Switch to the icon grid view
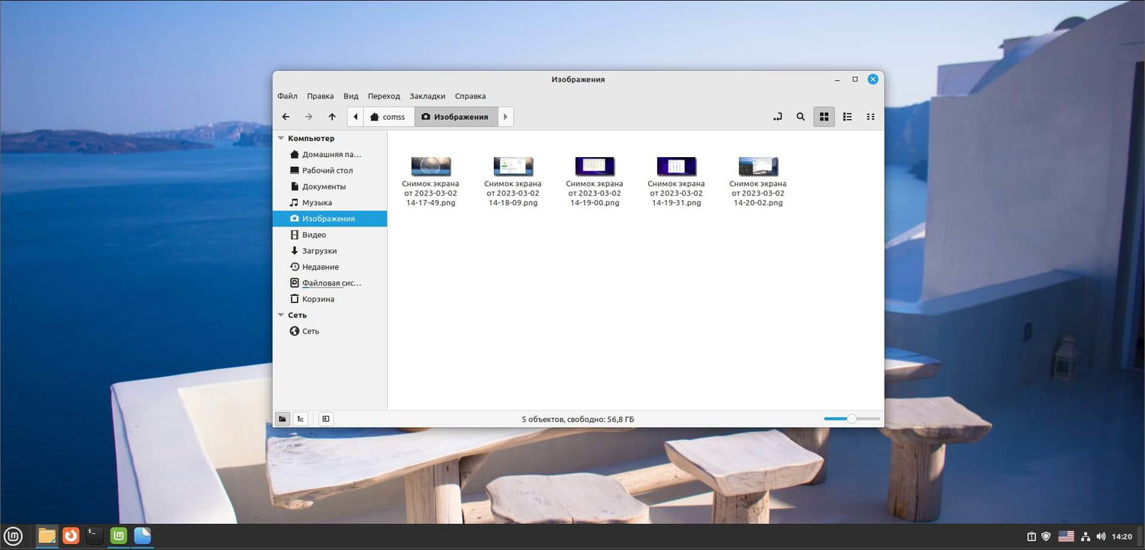 pyautogui.click(x=824, y=117)
